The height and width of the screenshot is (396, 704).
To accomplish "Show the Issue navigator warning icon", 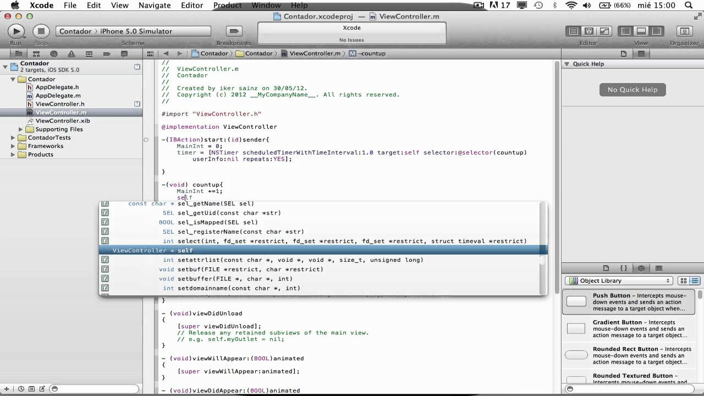I will coord(71,54).
